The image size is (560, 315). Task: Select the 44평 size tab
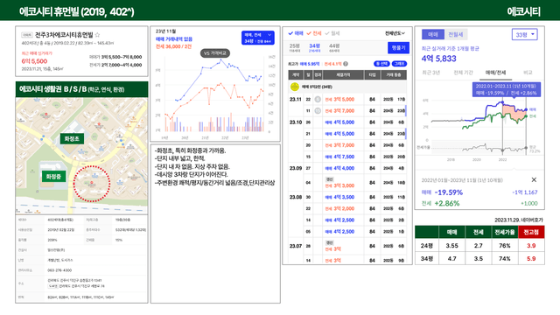pyautogui.click(x=334, y=47)
